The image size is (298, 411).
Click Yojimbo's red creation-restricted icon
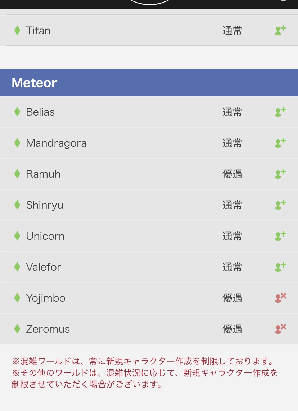[280, 298]
